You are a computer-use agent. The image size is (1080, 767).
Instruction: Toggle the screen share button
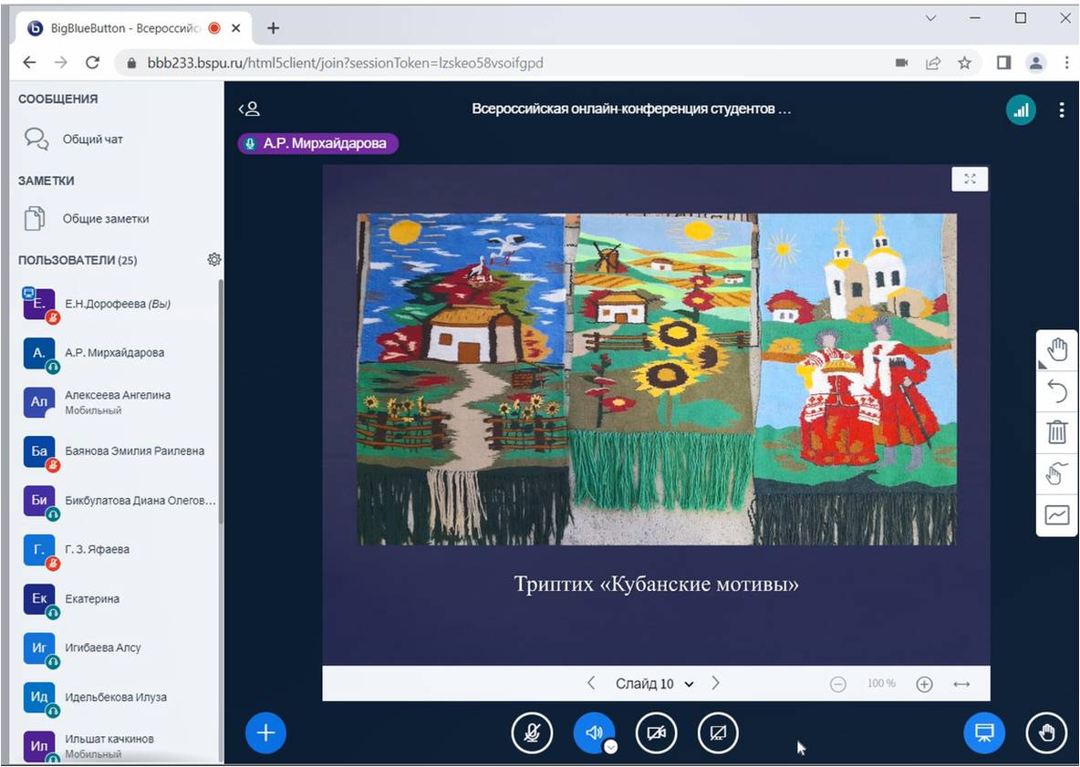(x=718, y=732)
